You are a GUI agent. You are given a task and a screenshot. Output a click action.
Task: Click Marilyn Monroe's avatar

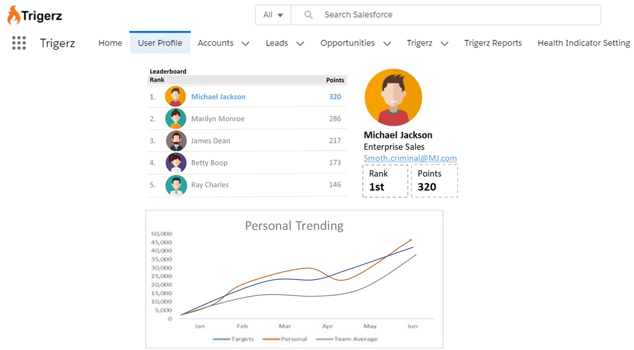(x=176, y=119)
